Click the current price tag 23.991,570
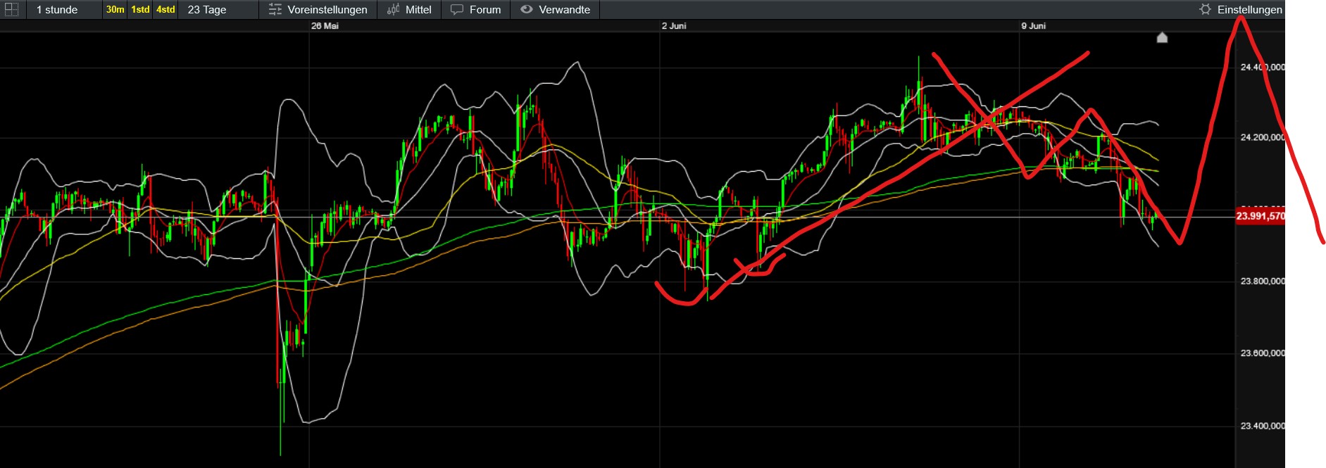The height and width of the screenshot is (468, 1326). coord(1261,216)
